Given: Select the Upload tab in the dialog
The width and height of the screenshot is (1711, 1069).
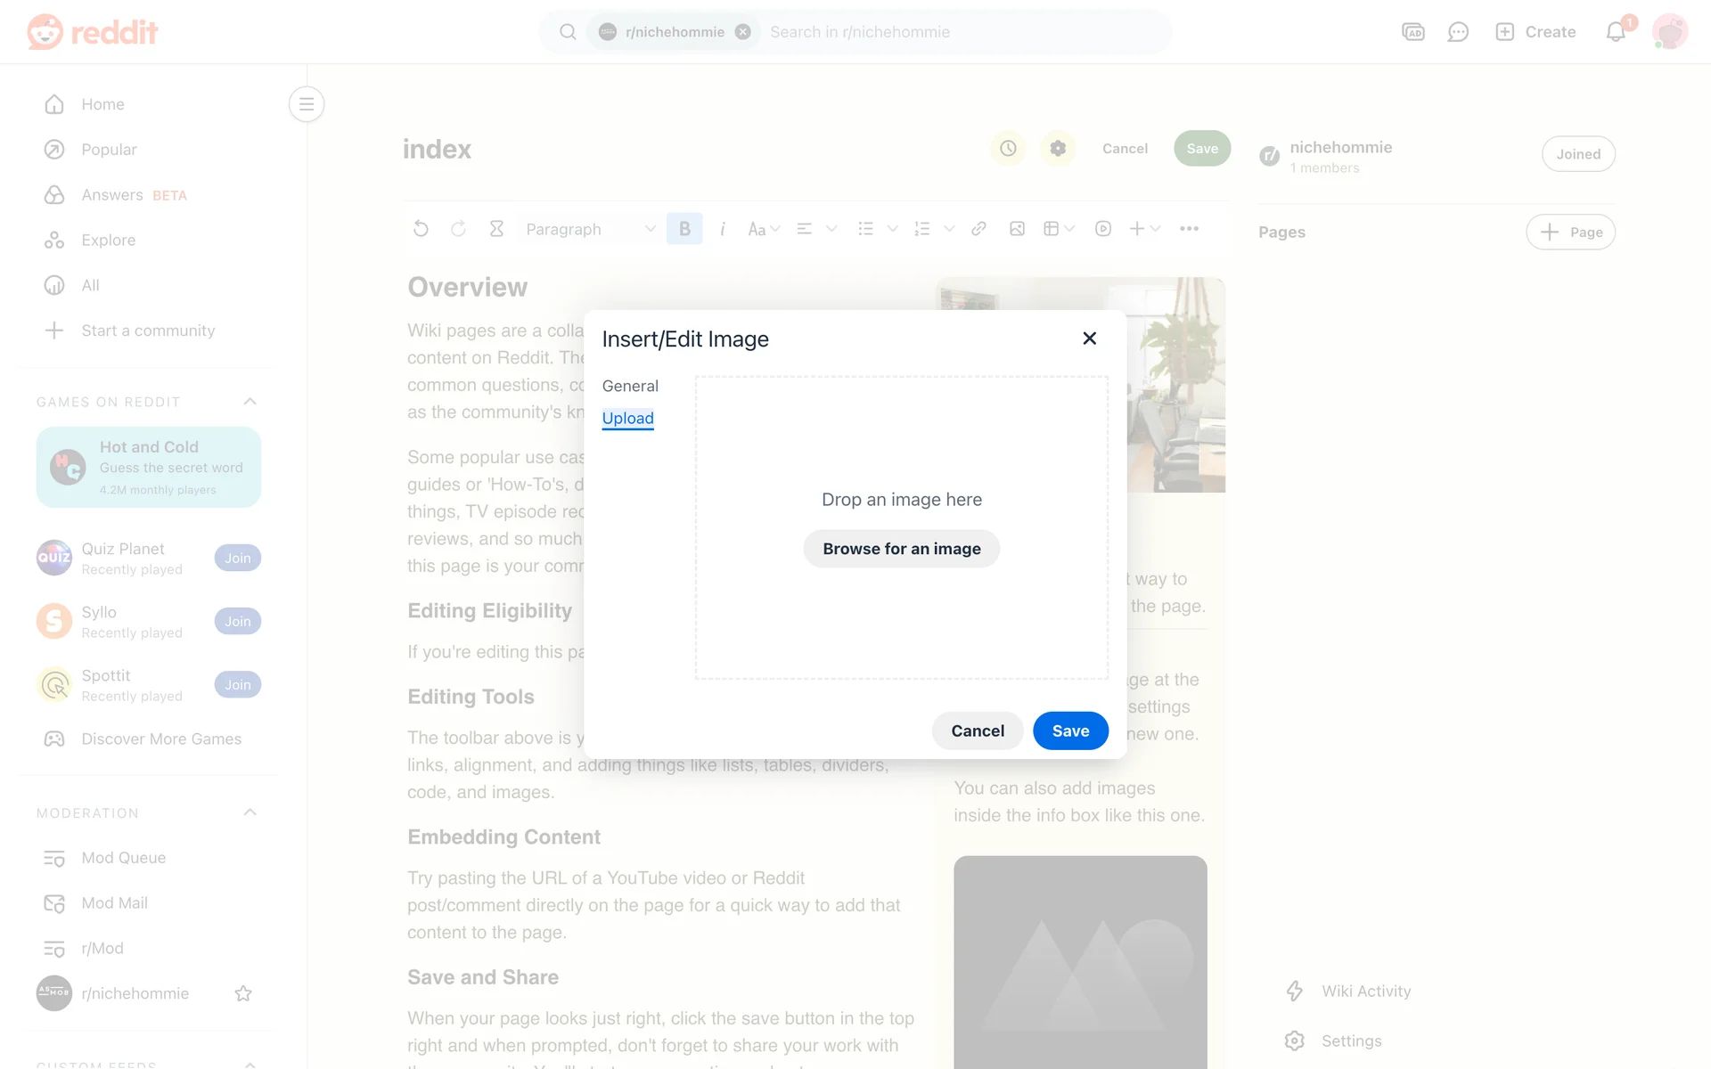Looking at the screenshot, I should [x=627, y=418].
